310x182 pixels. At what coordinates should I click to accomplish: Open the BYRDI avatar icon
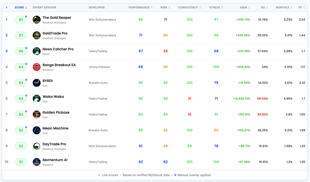37,83
